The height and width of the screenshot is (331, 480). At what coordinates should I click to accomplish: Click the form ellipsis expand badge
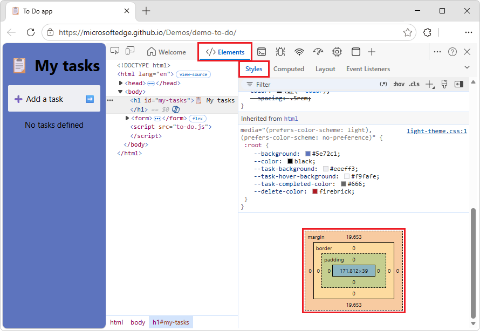(x=157, y=119)
